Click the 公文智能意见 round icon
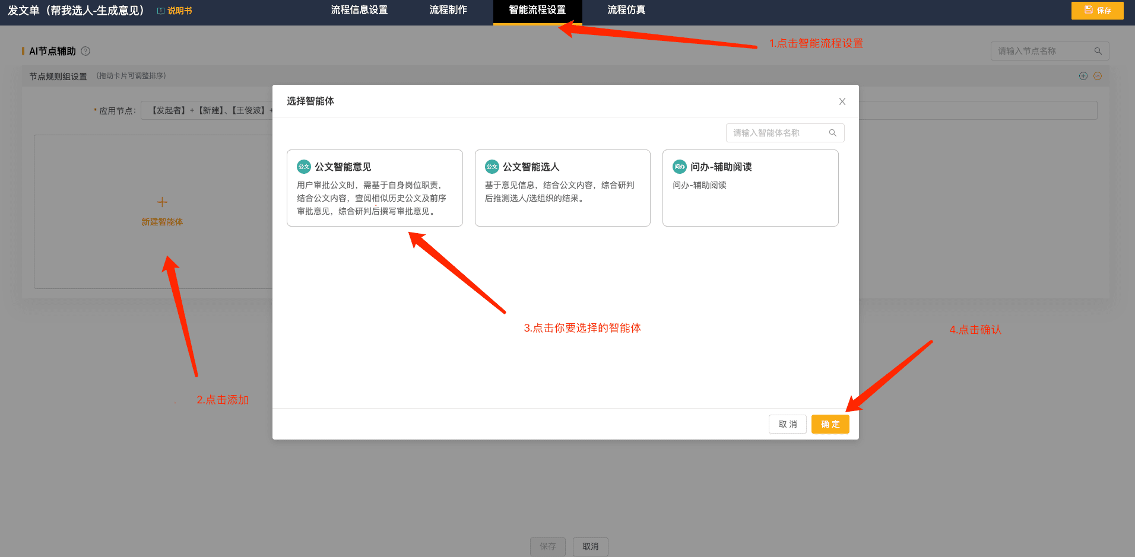This screenshot has height=557, width=1135. (x=304, y=167)
